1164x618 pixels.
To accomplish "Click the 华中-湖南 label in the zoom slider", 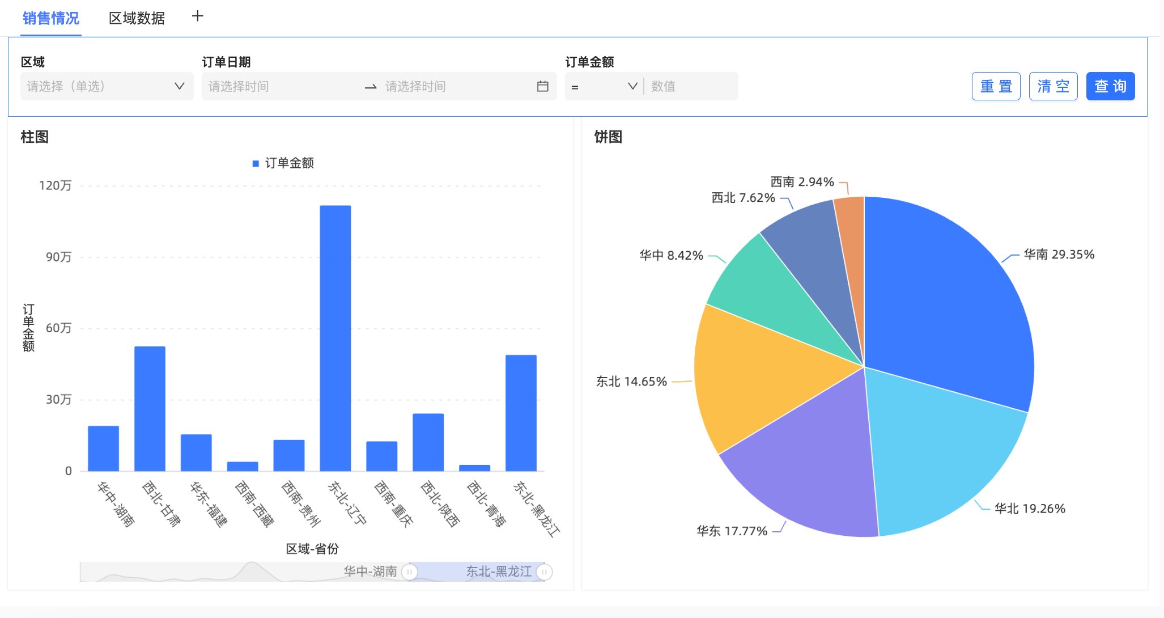I will [x=370, y=572].
